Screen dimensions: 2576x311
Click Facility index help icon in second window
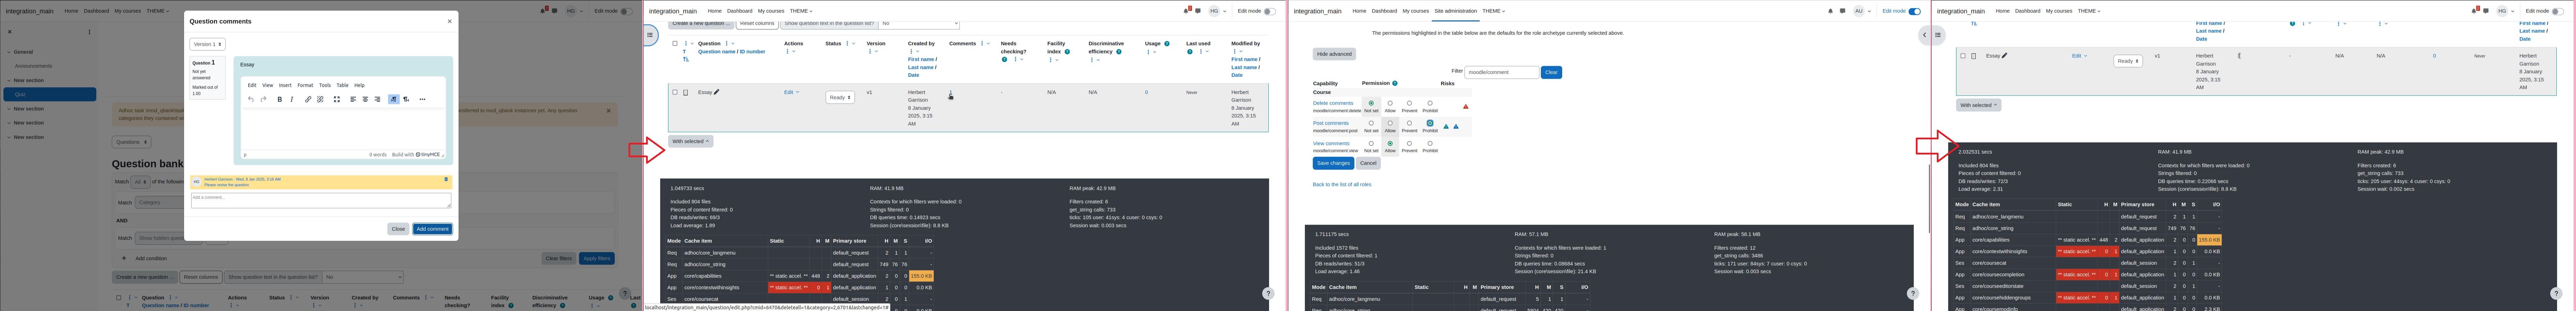point(1068,52)
